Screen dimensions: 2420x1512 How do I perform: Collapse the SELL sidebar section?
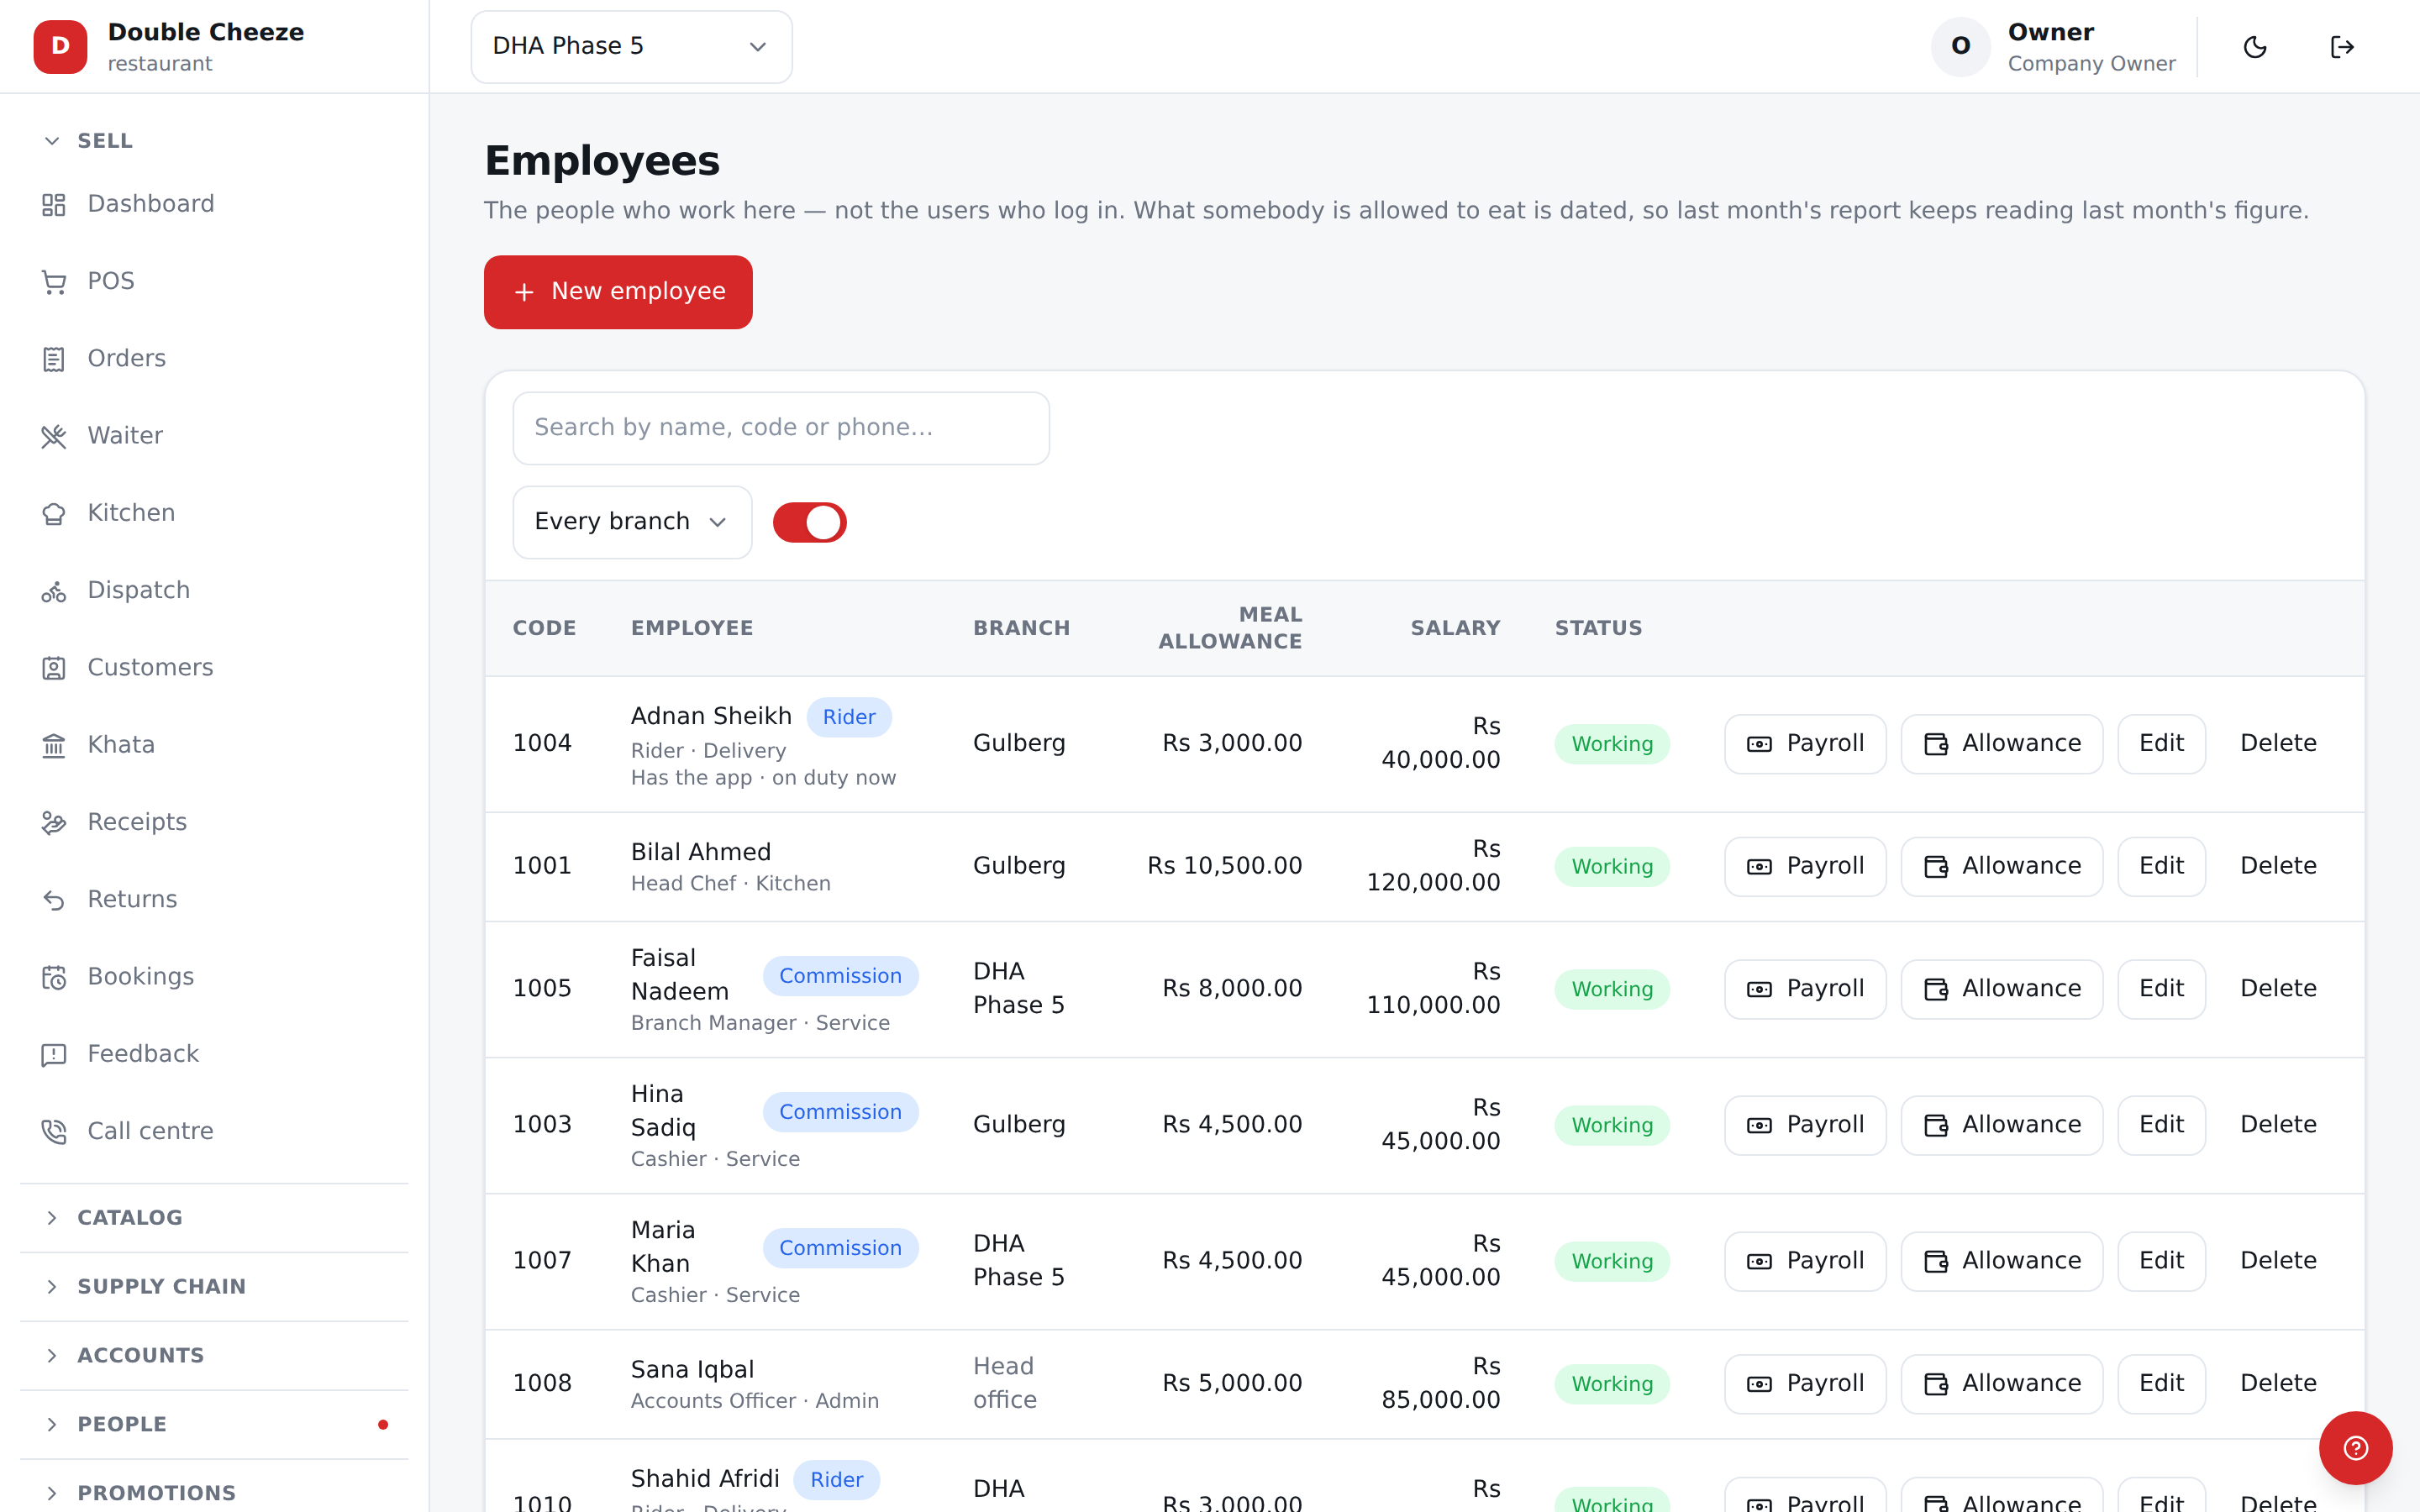click(x=214, y=141)
